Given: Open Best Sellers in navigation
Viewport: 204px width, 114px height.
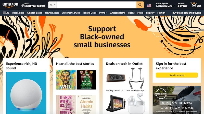Looking at the screenshot, I should [x=18, y=13].
